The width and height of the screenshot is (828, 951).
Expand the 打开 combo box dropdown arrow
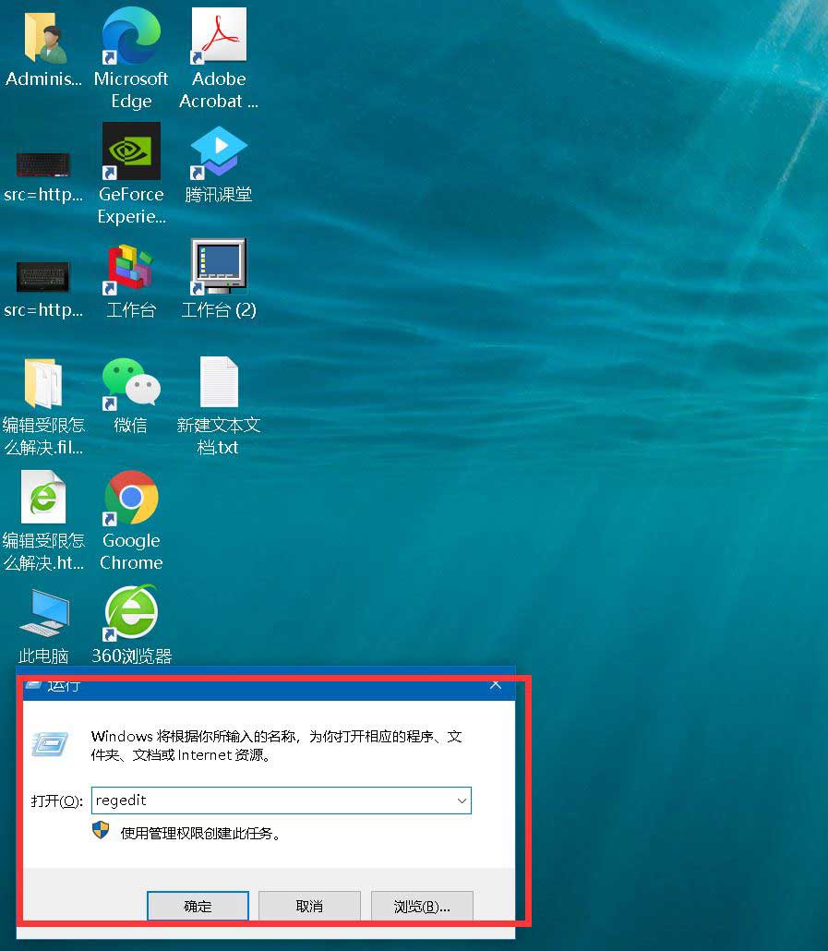pyautogui.click(x=462, y=801)
